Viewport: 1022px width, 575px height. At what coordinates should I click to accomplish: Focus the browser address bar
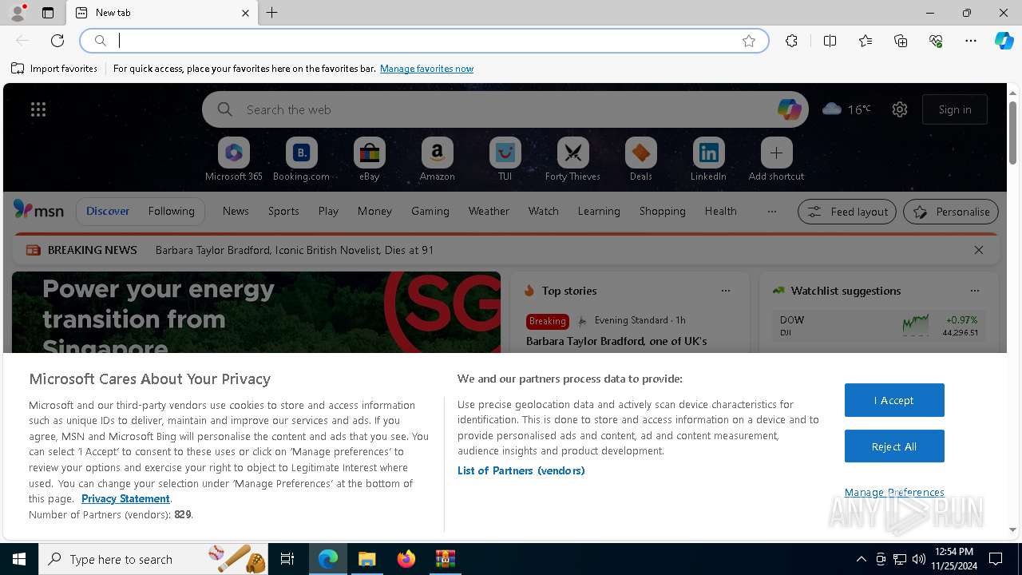click(x=423, y=41)
